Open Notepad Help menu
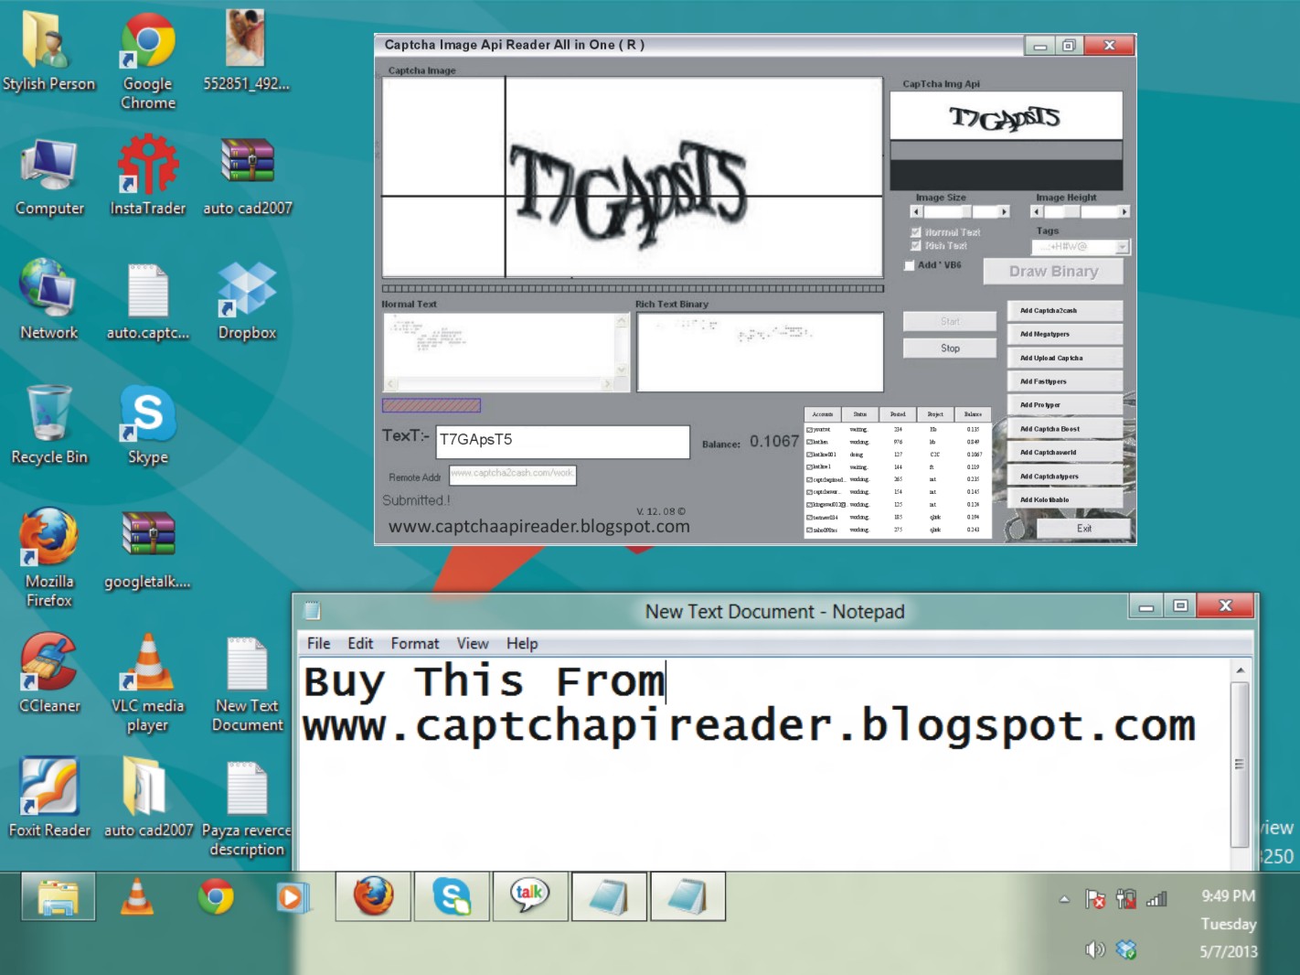Image resolution: width=1300 pixels, height=975 pixels. [x=522, y=644]
